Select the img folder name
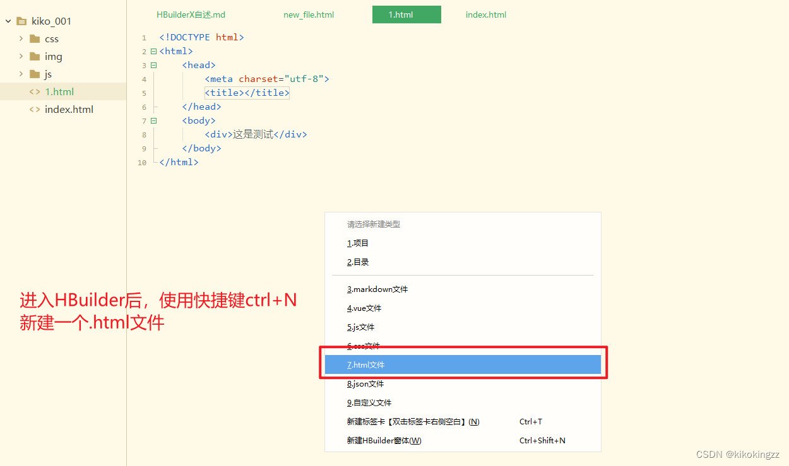This screenshot has height=466, width=789. 54,56
